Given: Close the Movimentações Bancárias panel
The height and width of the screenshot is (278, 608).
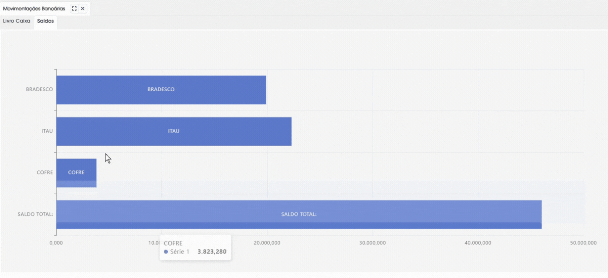Looking at the screenshot, I should [x=83, y=9].
